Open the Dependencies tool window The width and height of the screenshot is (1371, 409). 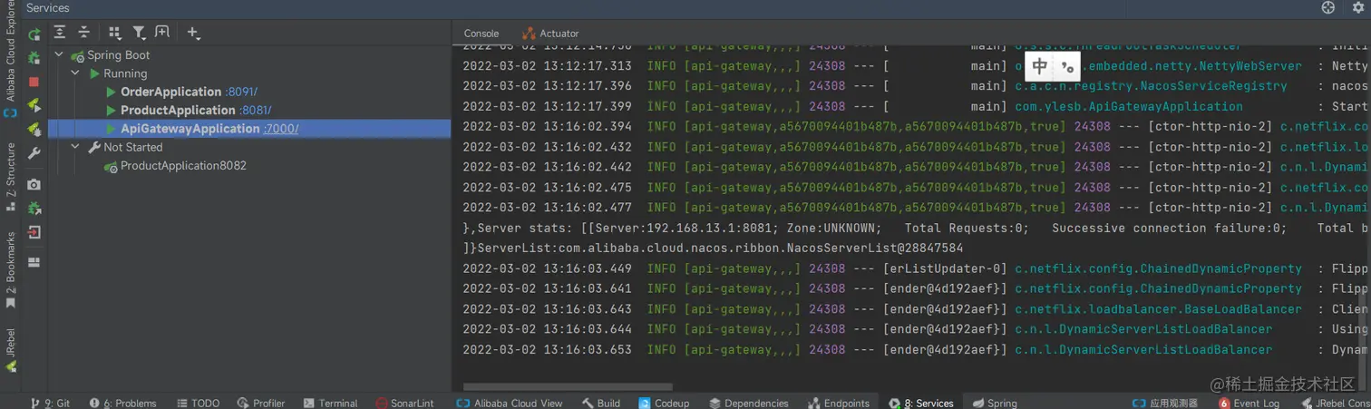[748, 403]
